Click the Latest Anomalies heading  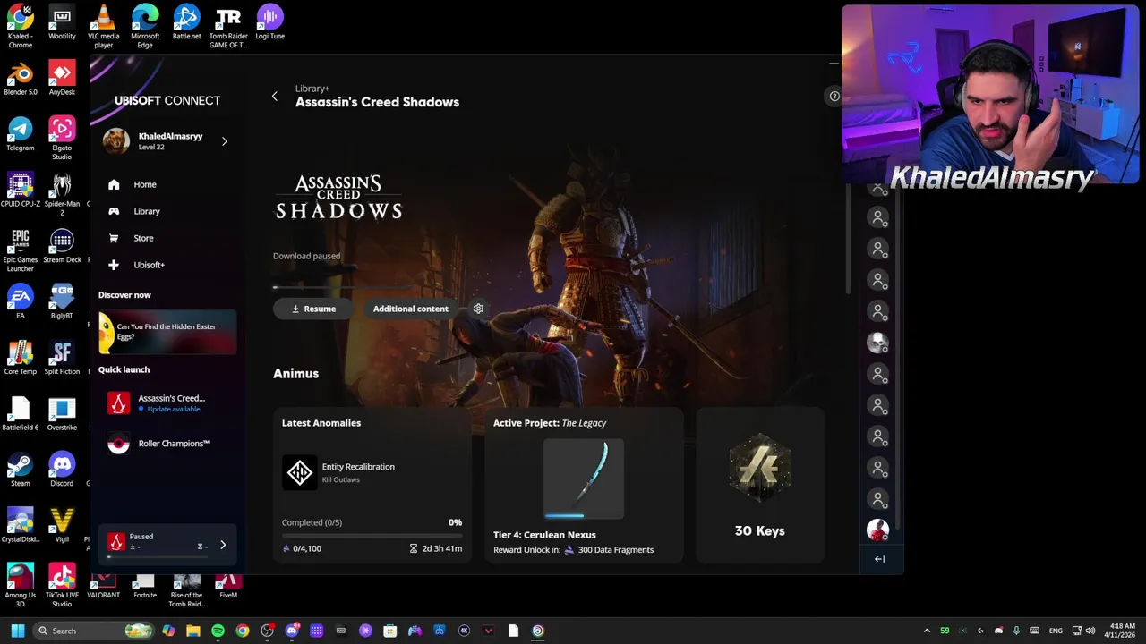pos(321,423)
